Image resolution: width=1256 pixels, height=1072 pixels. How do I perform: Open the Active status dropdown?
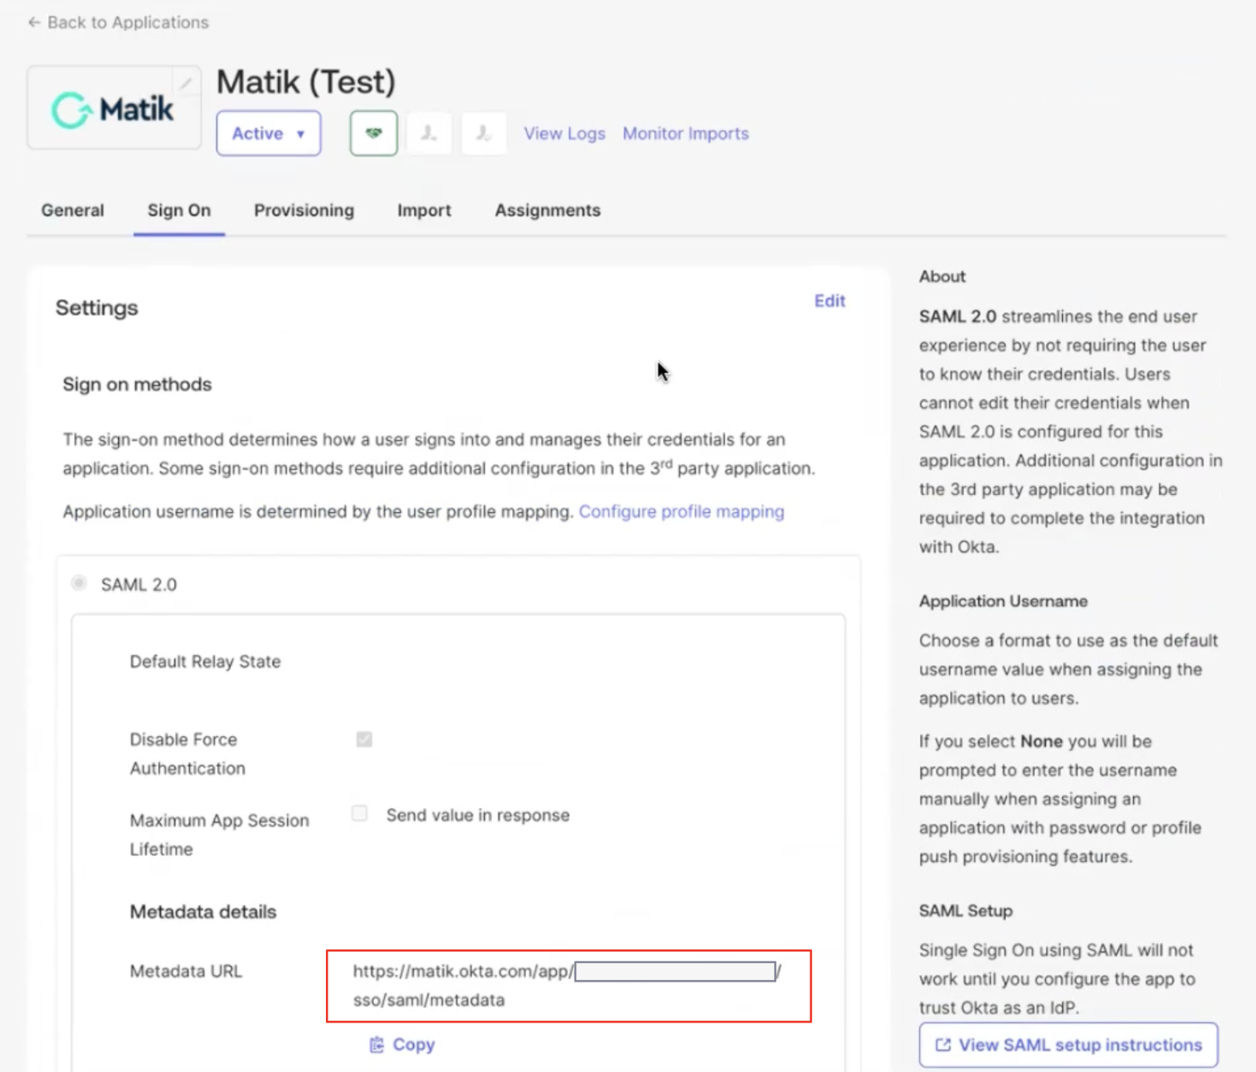268,134
